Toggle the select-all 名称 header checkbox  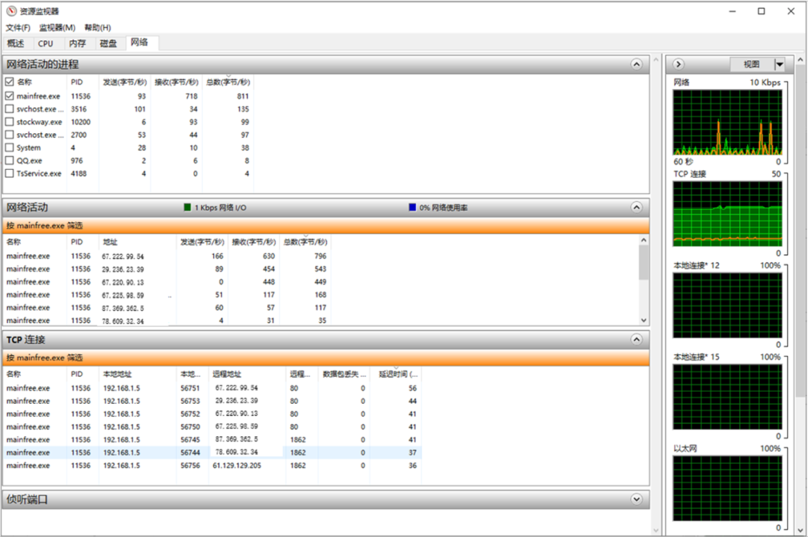[x=10, y=82]
